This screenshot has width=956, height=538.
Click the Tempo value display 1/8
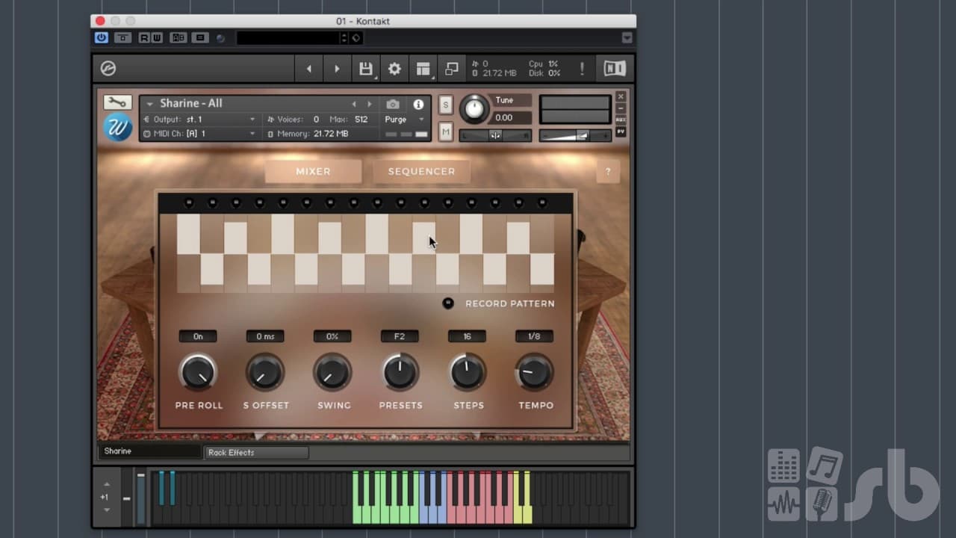click(535, 336)
